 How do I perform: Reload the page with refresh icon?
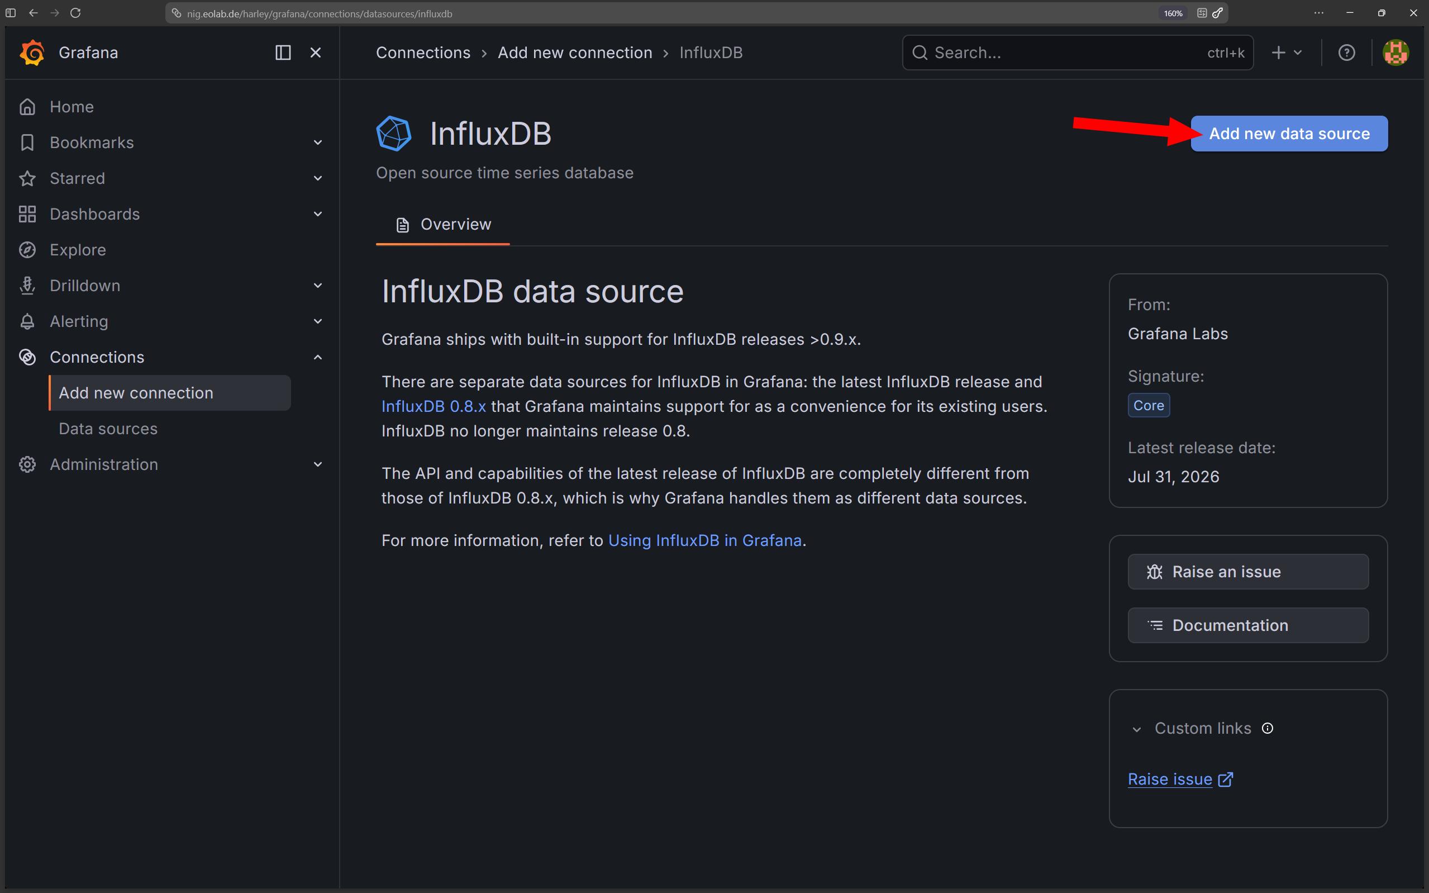pos(75,13)
